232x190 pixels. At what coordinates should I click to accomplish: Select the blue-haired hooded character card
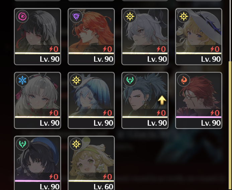click(91, 101)
